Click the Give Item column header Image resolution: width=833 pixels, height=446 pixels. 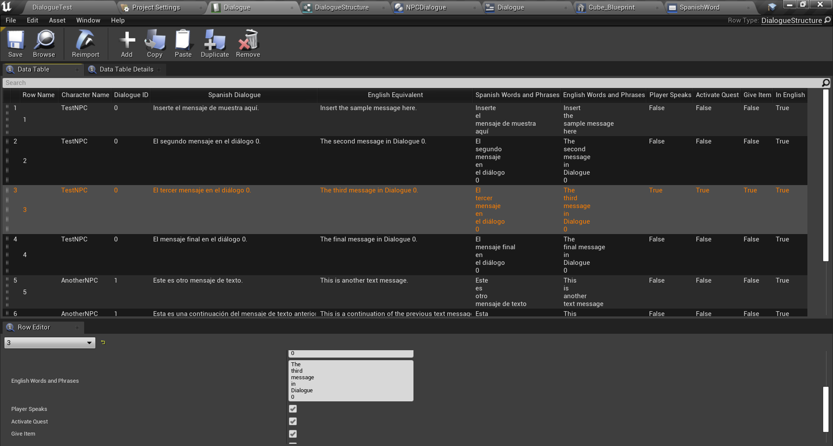(757, 95)
